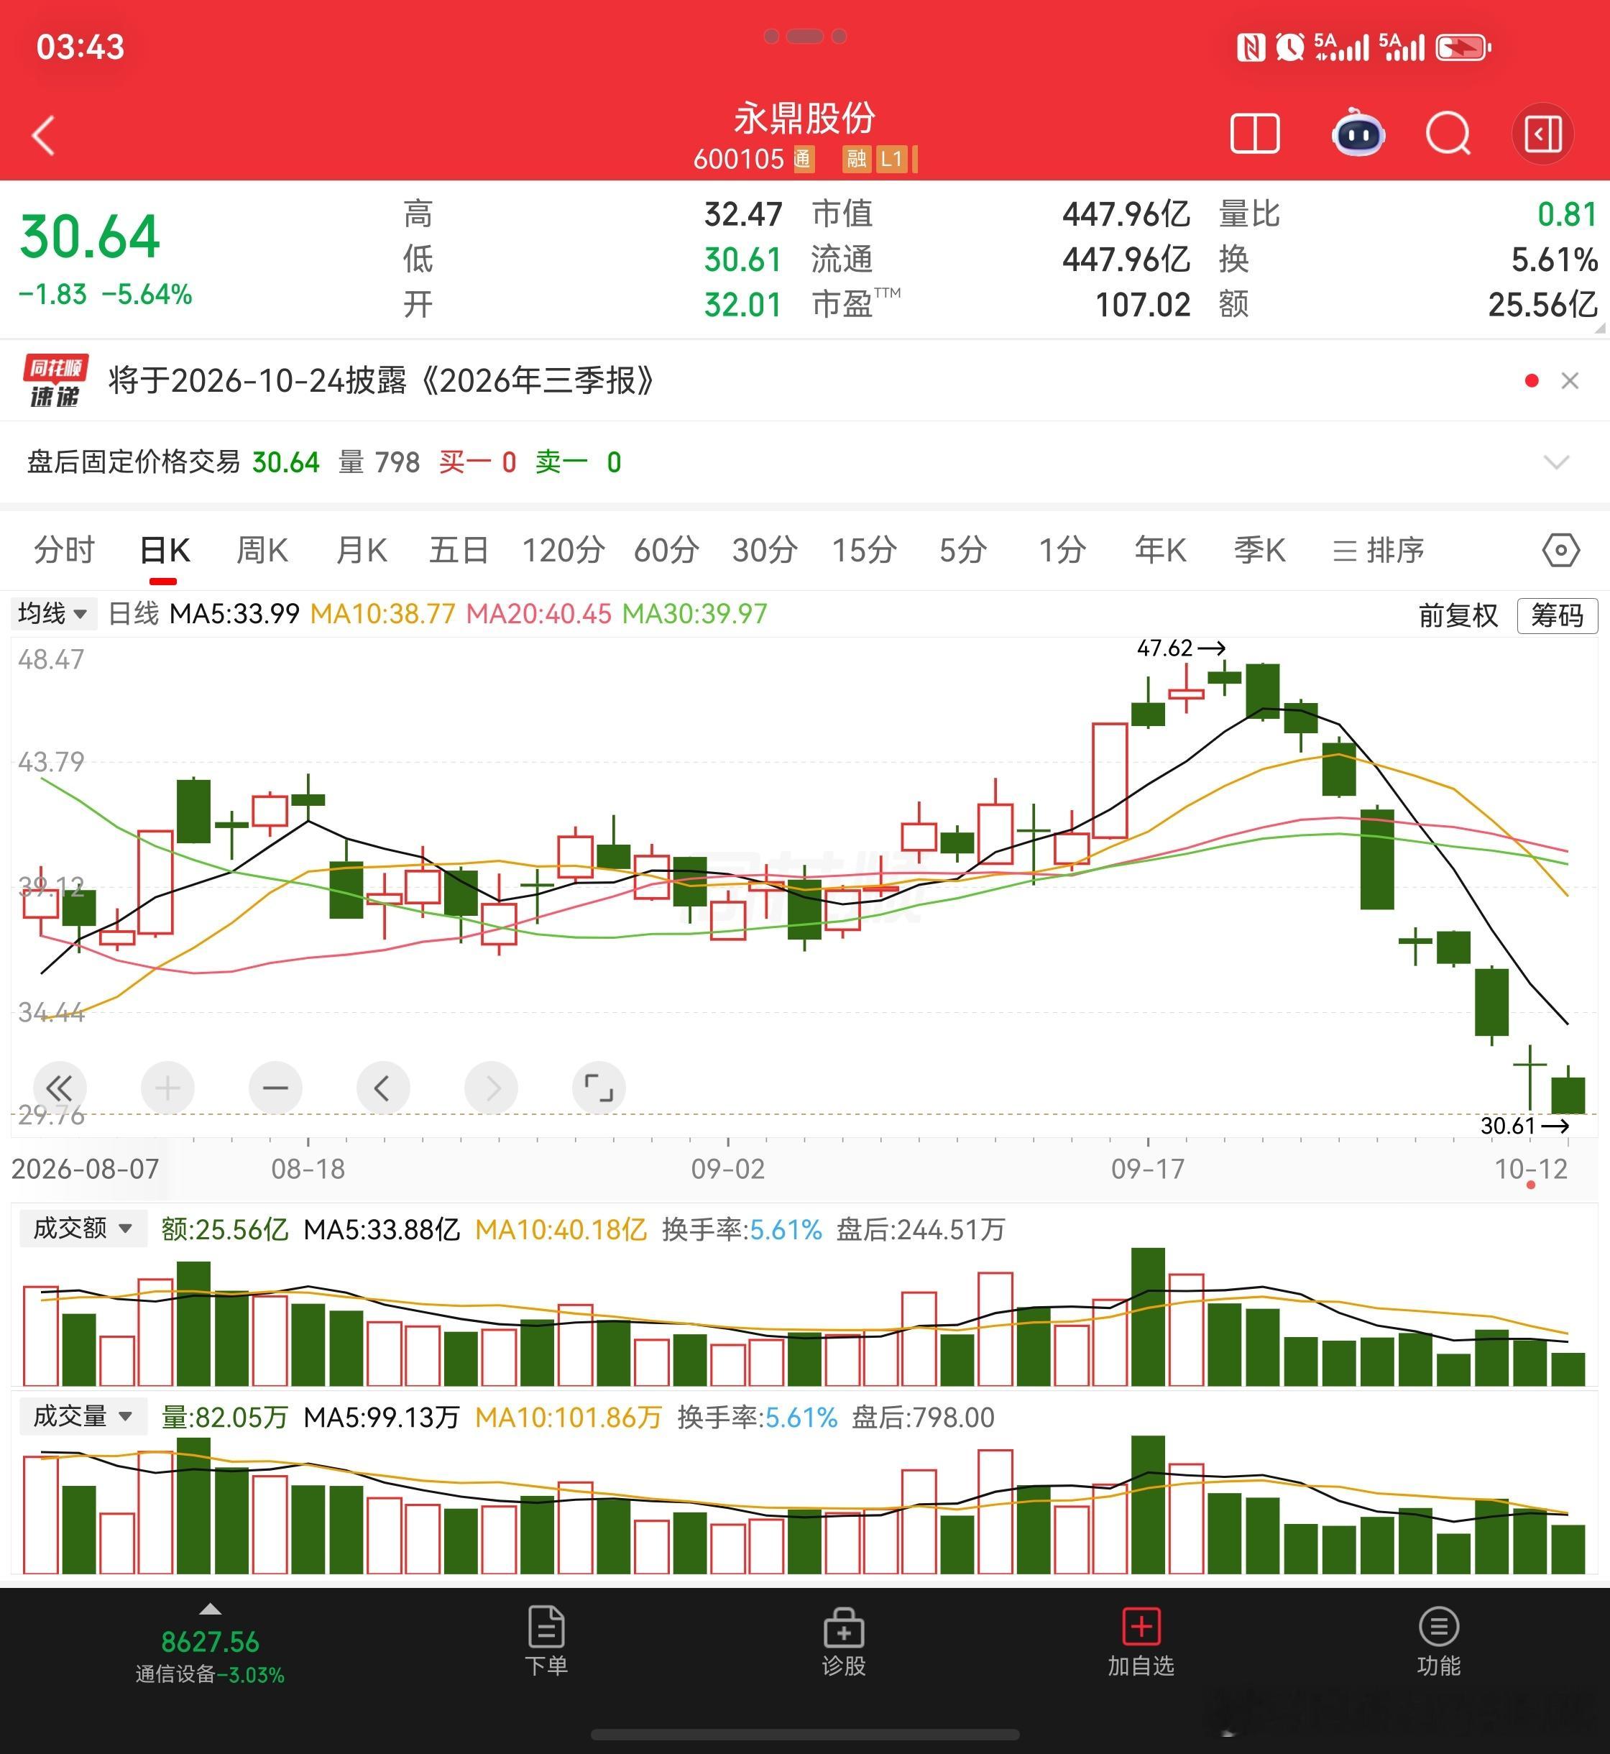Open the side panel icon at top right
Image resolution: width=1610 pixels, height=1754 pixels.
tap(1543, 134)
